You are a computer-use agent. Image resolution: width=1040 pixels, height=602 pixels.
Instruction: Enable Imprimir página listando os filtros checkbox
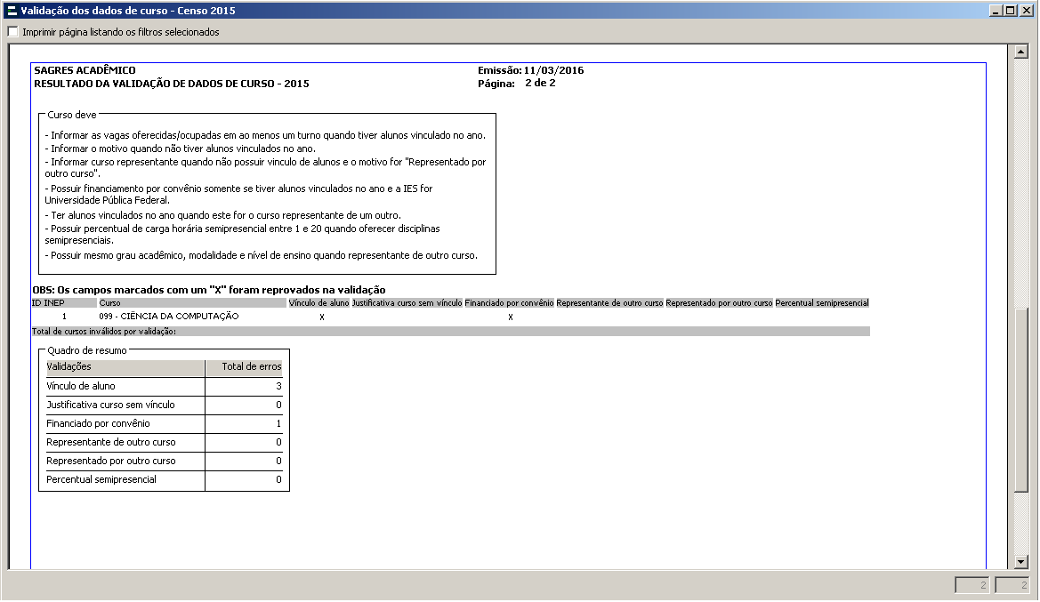click(x=12, y=32)
